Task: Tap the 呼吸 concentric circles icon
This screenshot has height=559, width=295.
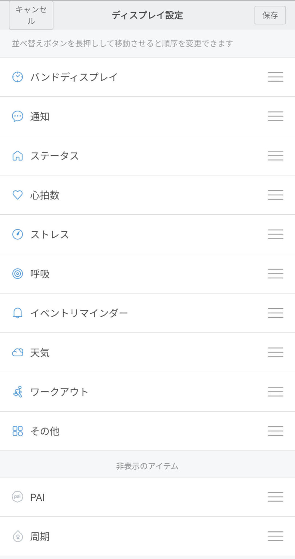Action: 17,274
